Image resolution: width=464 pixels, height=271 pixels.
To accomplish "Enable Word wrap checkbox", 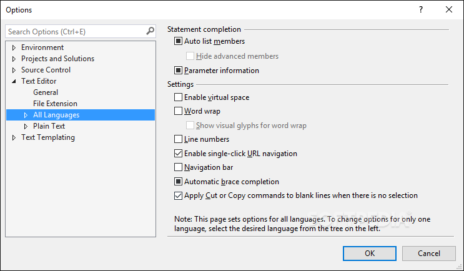I will [178, 111].
